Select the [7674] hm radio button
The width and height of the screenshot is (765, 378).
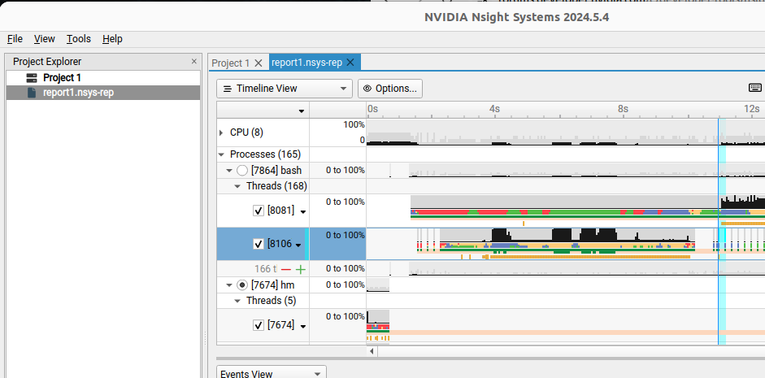(x=242, y=285)
